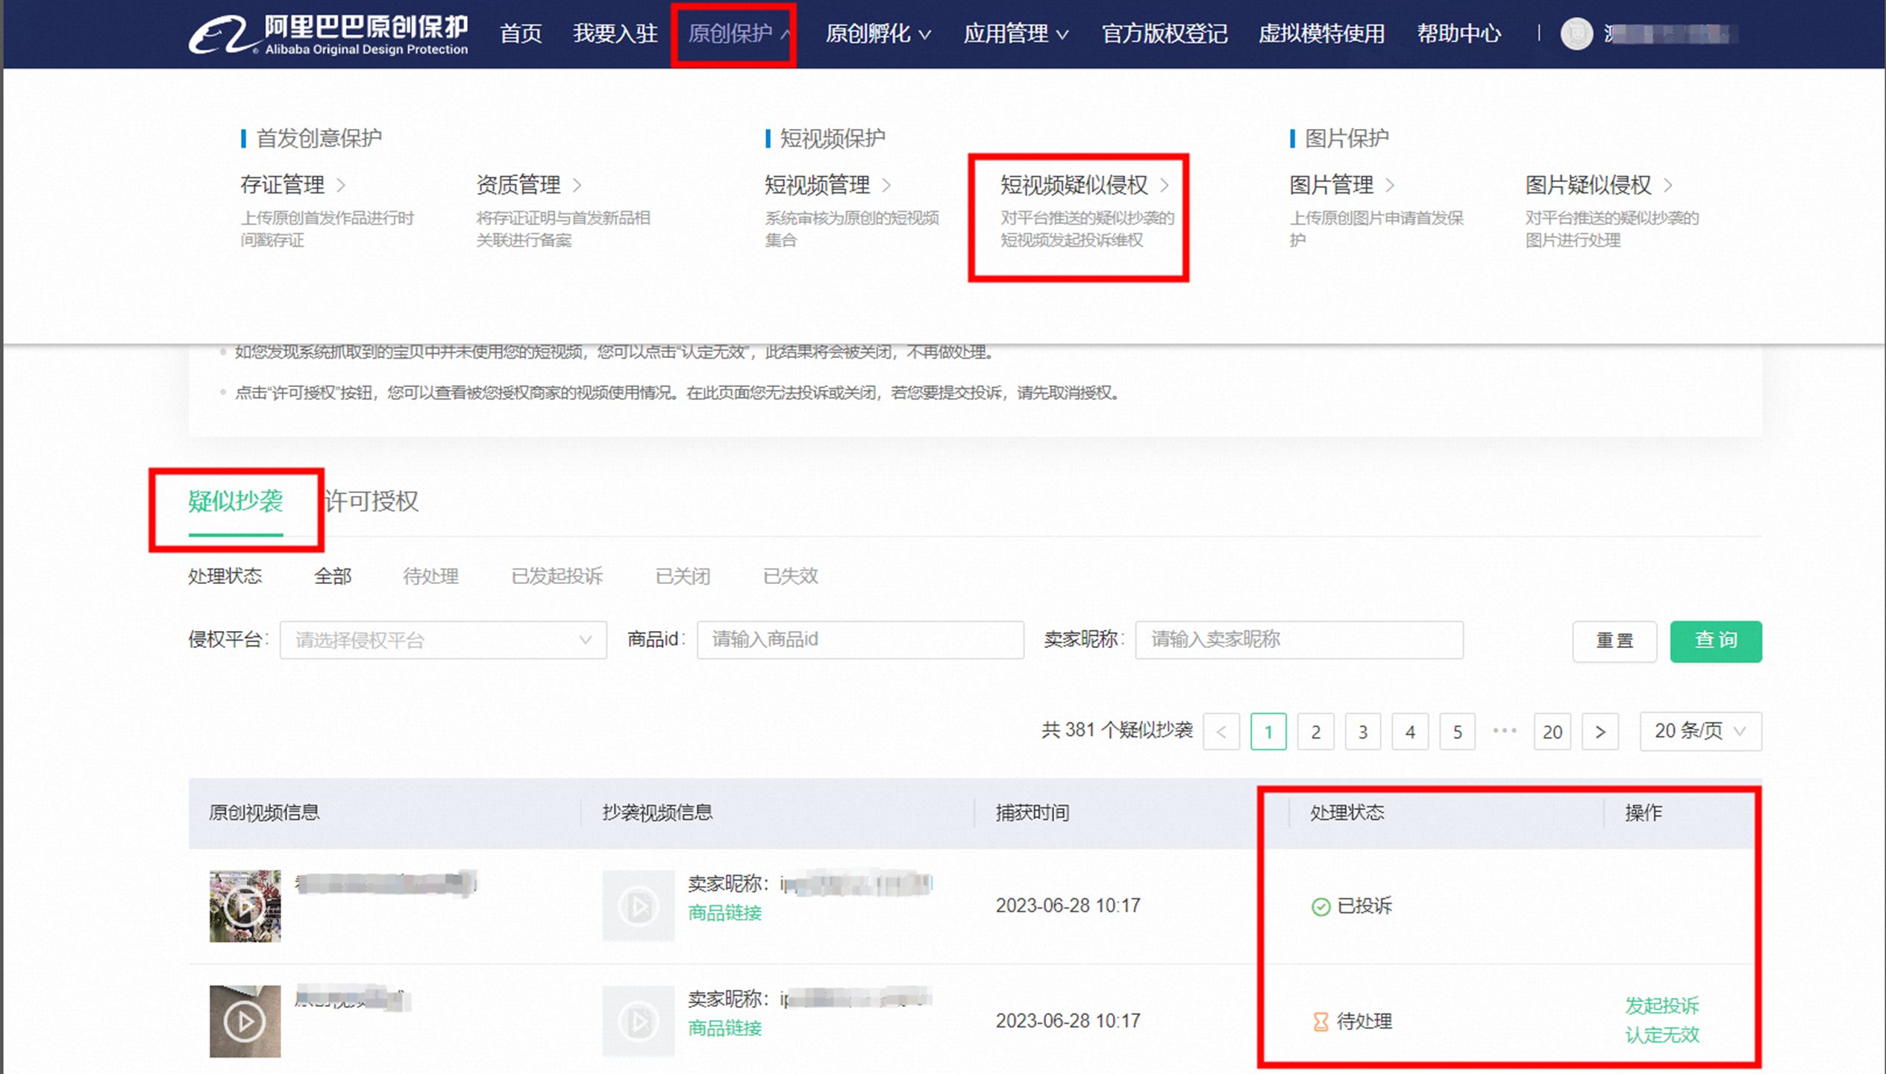
Task: Select 资质管理 in the dropdown panel
Action: coord(519,185)
